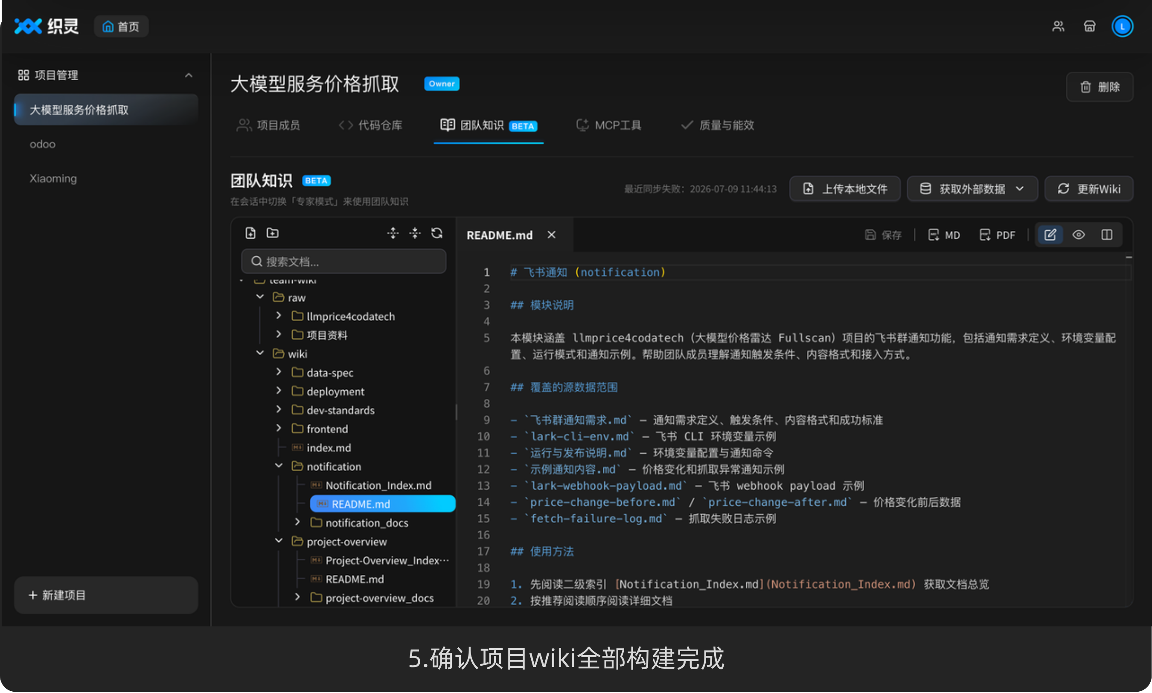Save the current document

[x=883, y=235]
